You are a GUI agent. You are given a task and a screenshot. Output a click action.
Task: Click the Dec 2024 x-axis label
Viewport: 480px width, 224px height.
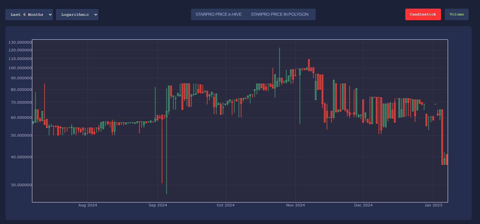pos(363,205)
